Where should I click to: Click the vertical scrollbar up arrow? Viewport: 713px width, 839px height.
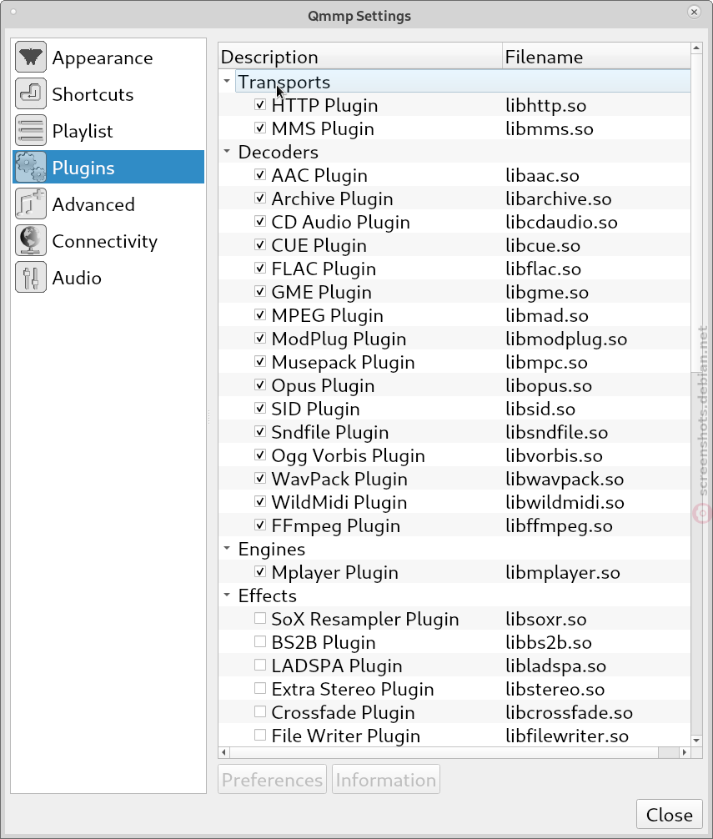click(696, 48)
